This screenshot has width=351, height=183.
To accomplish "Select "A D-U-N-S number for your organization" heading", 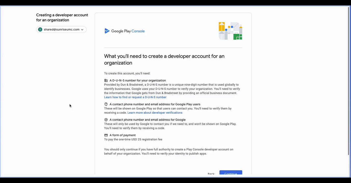I will [x=137, y=80].
